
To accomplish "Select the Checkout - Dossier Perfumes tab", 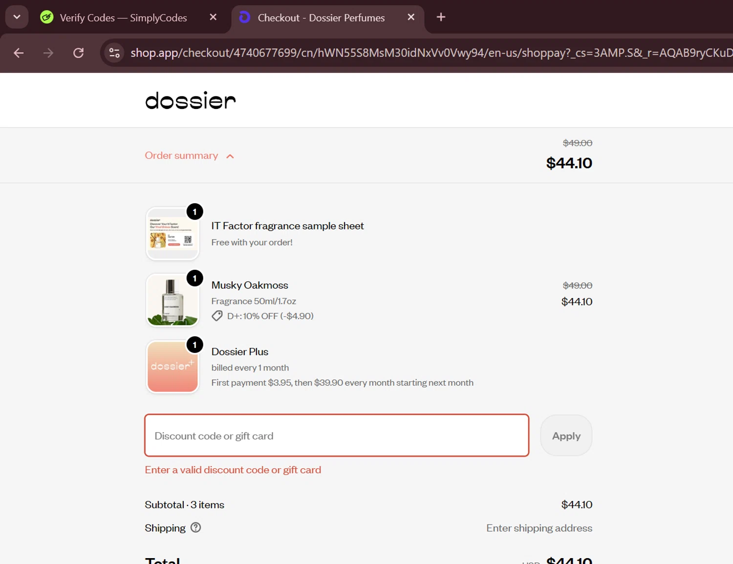I will tap(321, 18).
